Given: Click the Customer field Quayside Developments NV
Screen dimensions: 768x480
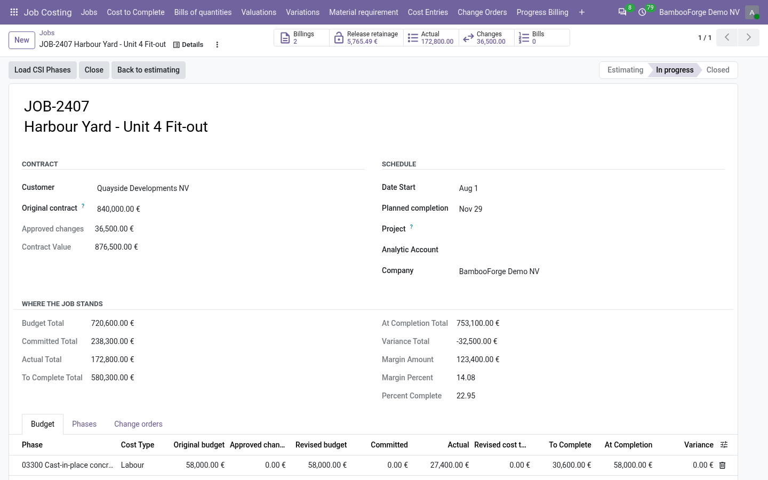Looking at the screenshot, I should coord(230,188).
